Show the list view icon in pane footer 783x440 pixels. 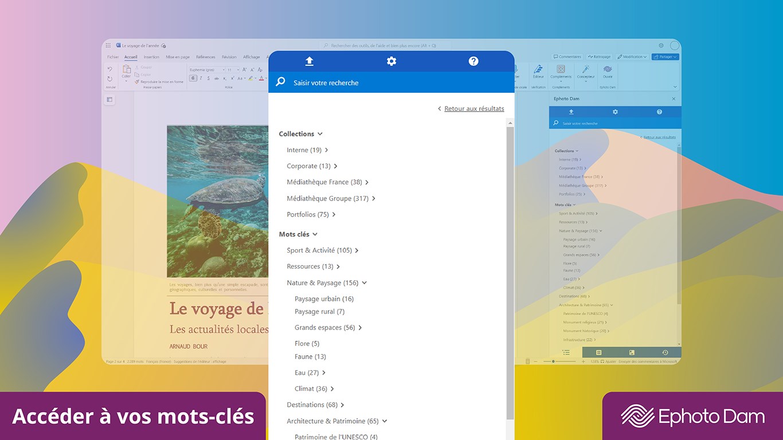click(x=566, y=352)
